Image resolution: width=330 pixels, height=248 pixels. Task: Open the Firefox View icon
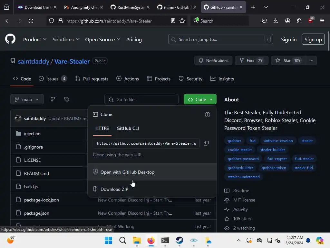click(x=6, y=7)
